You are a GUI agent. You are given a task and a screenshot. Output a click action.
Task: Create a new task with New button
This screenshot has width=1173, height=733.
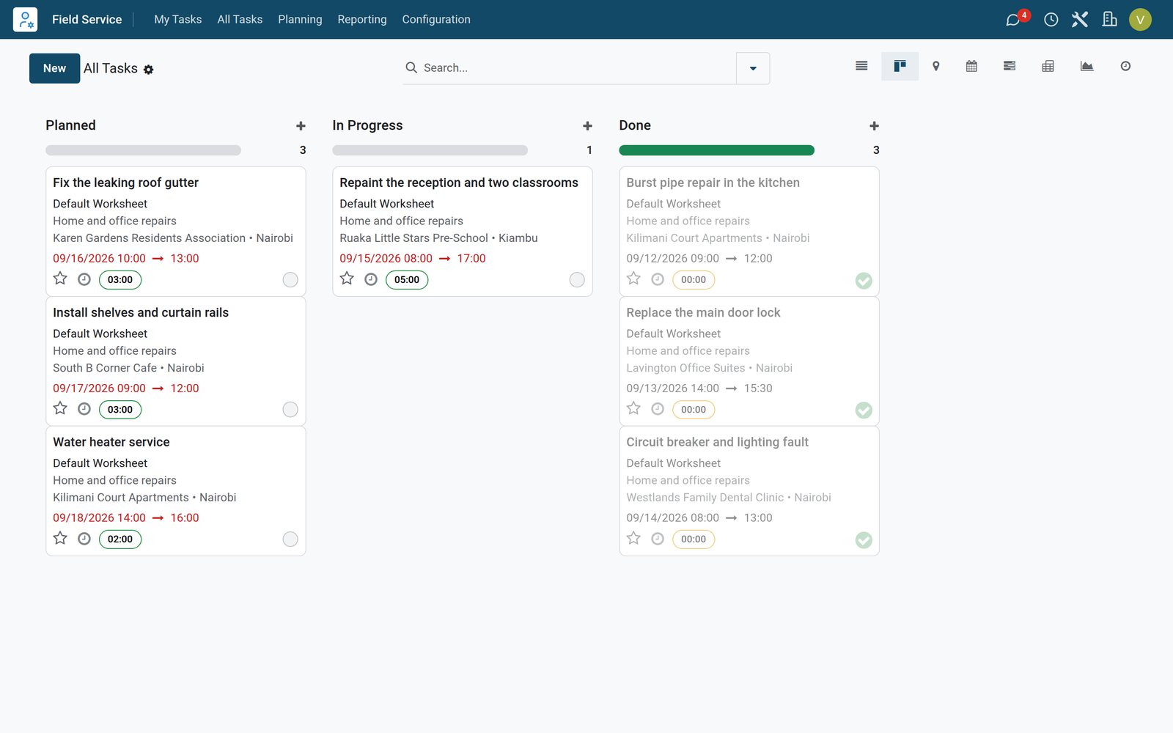[x=54, y=68]
